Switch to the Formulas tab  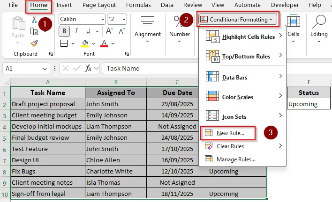[x=138, y=5]
